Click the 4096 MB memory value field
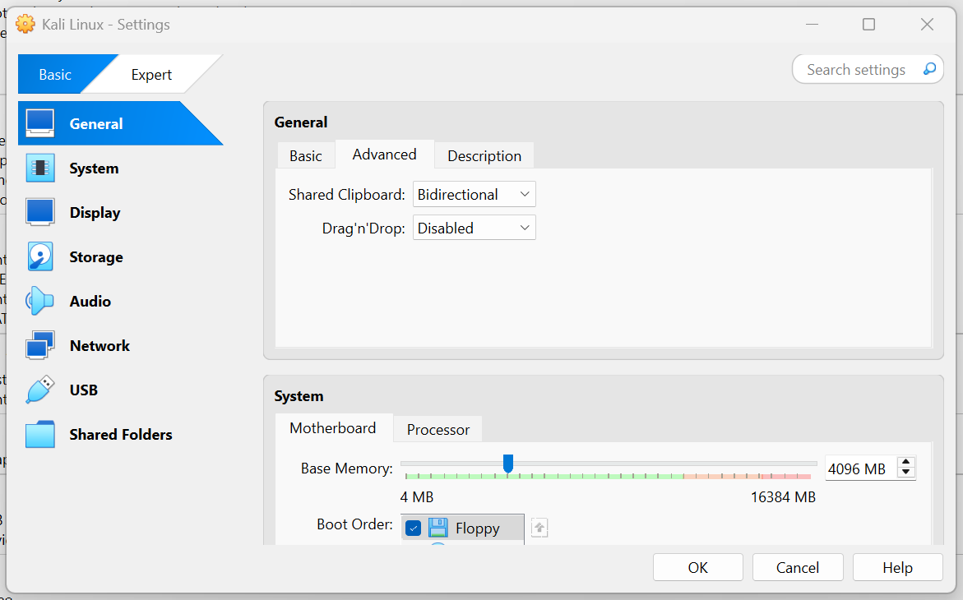Screen dimensions: 963x600 (861, 469)
